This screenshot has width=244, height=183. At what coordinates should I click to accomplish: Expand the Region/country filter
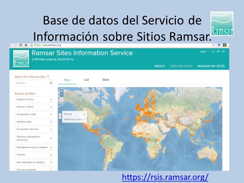34,99
